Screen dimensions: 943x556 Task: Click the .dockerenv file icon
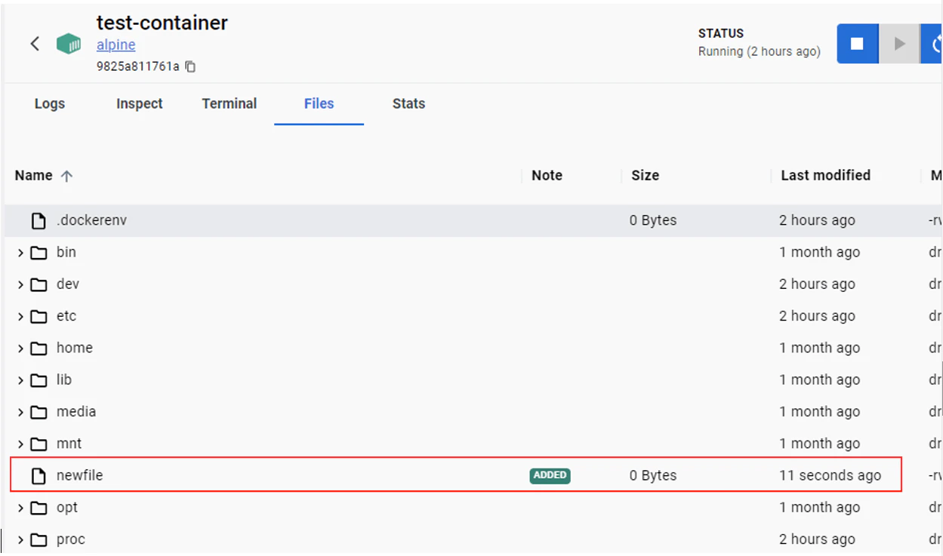point(38,220)
